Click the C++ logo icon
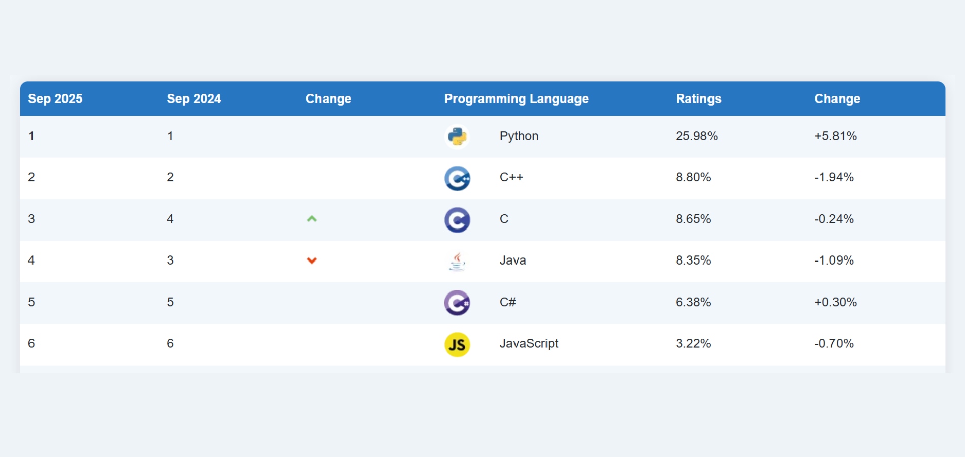The height and width of the screenshot is (457, 965). 457,178
